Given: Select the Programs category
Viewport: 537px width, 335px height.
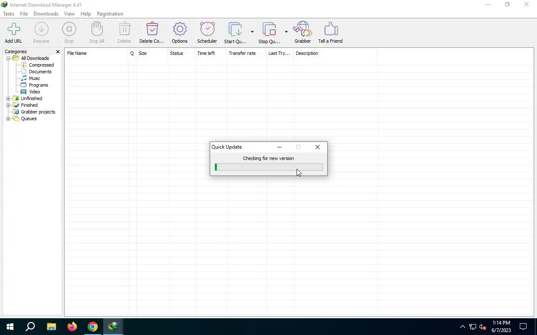Looking at the screenshot, I should click(x=38, y=85).
